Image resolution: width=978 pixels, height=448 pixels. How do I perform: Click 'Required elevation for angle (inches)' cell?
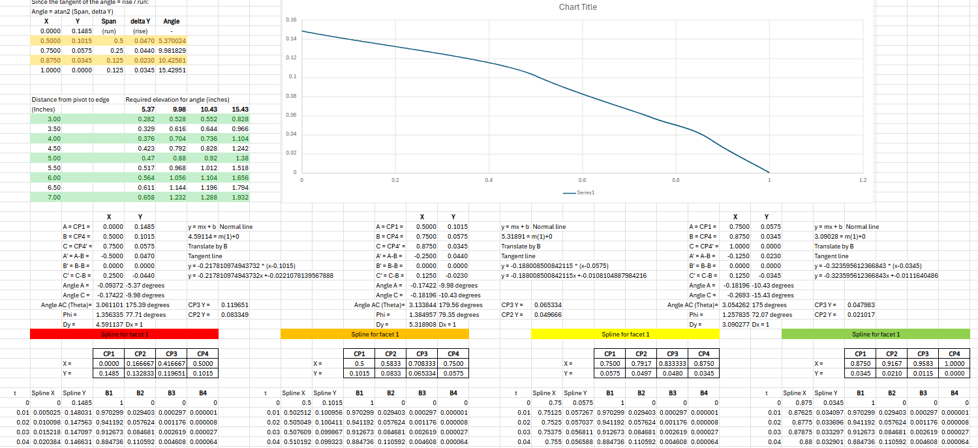click(x=177, y=100)
